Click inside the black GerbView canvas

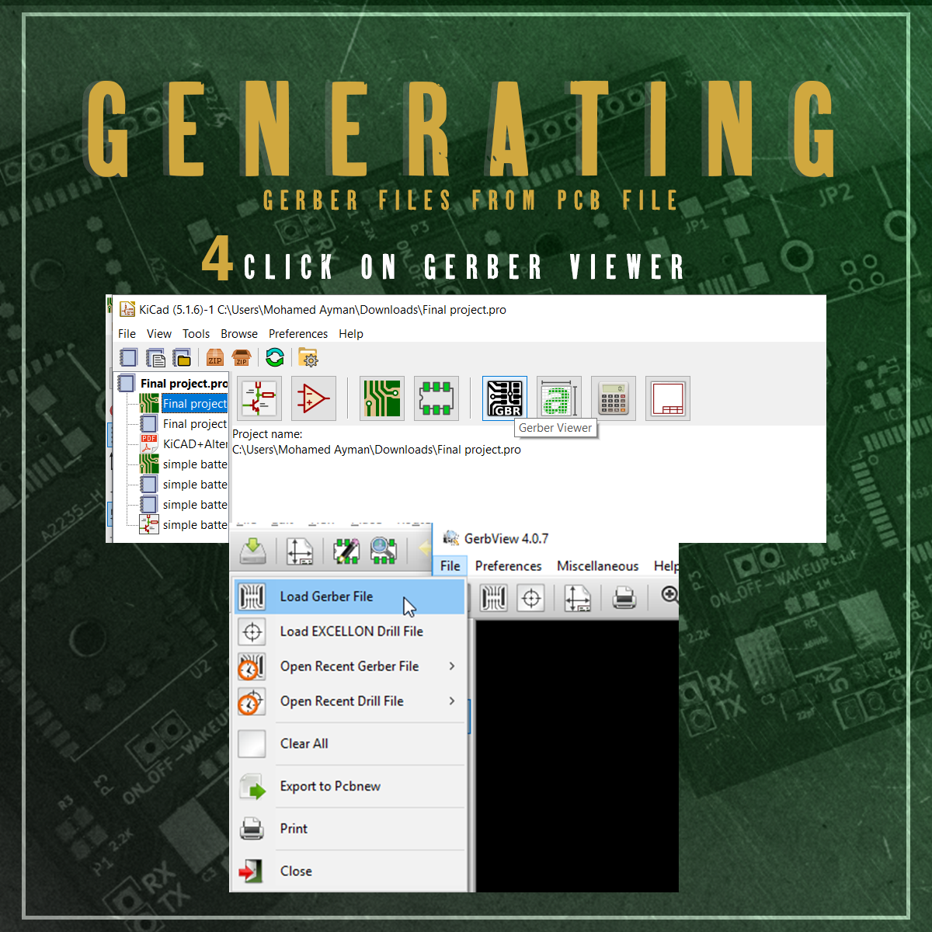click(x=576, y=755)
